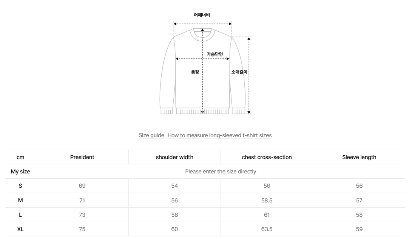The image size is (412, 239).
Task: Click the 총장 label on the diagram
Action: [195, 72]
